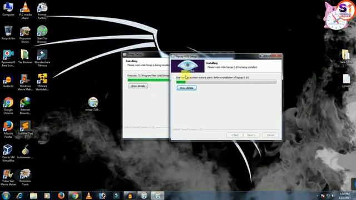Screen dimensions: 356x200
Task: Select the Wondershare Filmora desktop icon
Action: click(x=42, y=58)
